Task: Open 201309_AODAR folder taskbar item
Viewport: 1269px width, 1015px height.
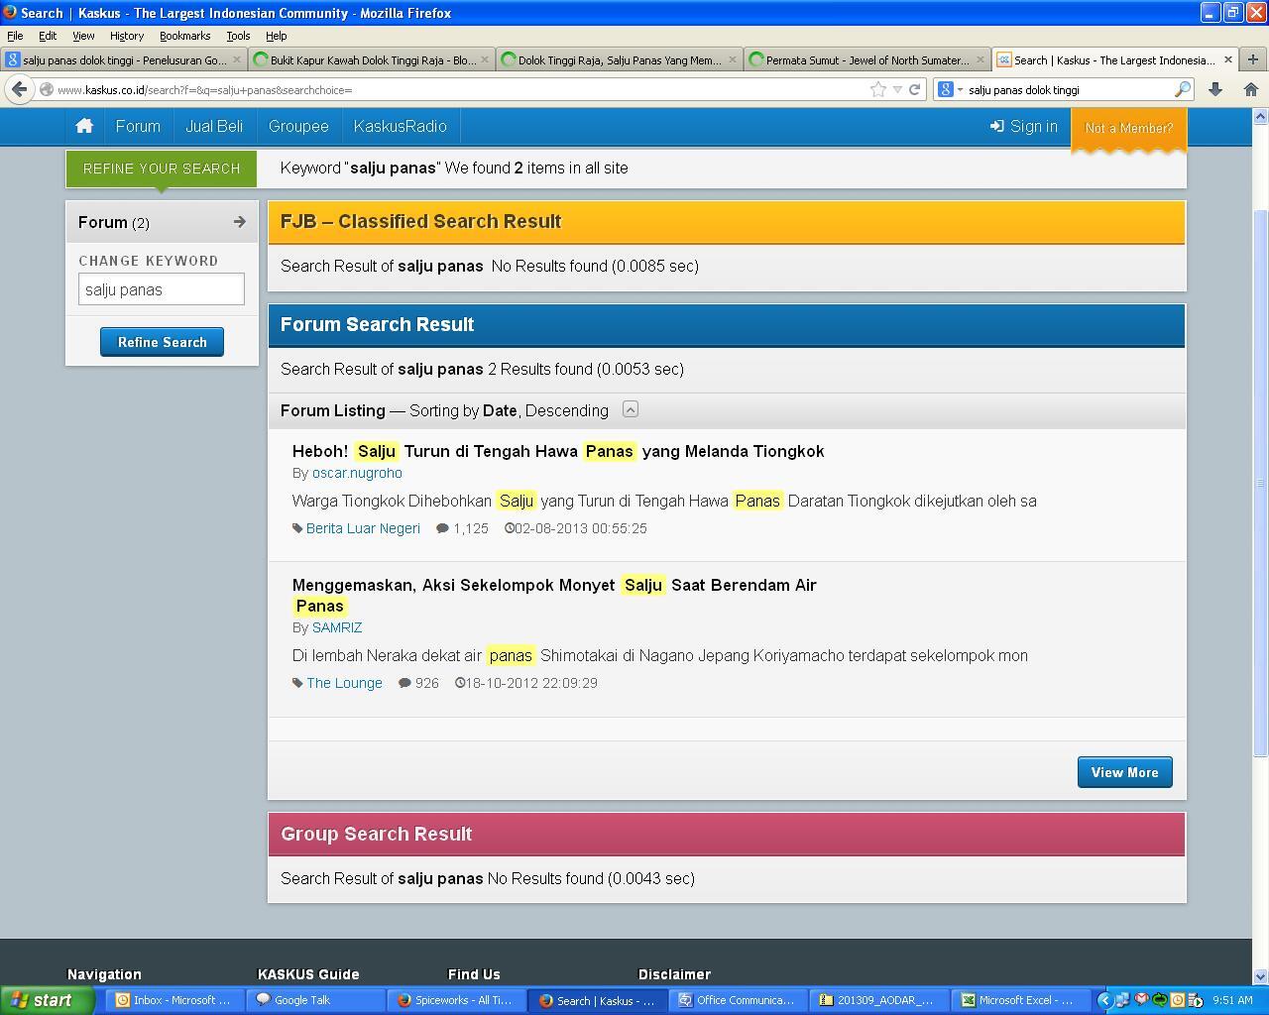Action: 877,1000
